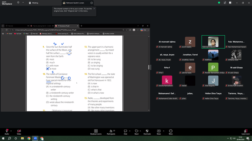This screenshot has height=141, width=252.
Task: Click the green encryption shield icon
Action: pyautogui.click(x=219, y=3)
